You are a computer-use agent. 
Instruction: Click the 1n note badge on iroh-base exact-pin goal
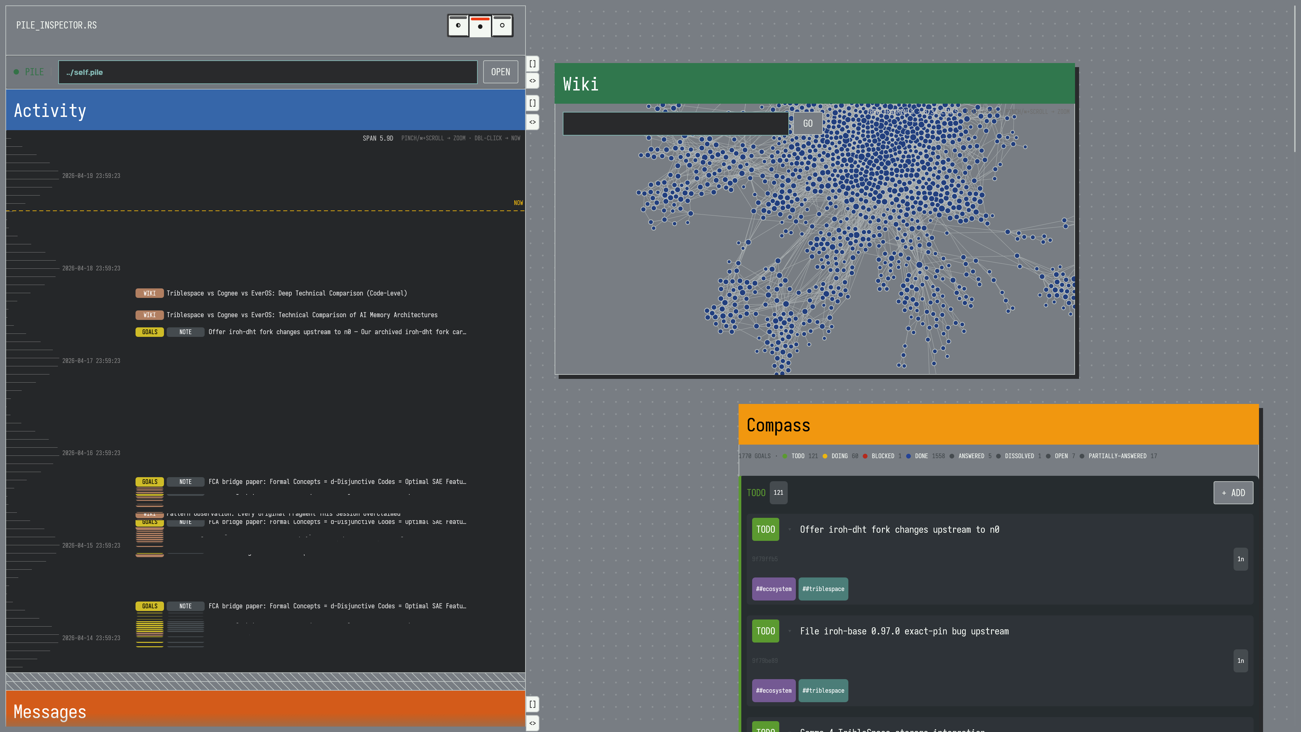1240,661
